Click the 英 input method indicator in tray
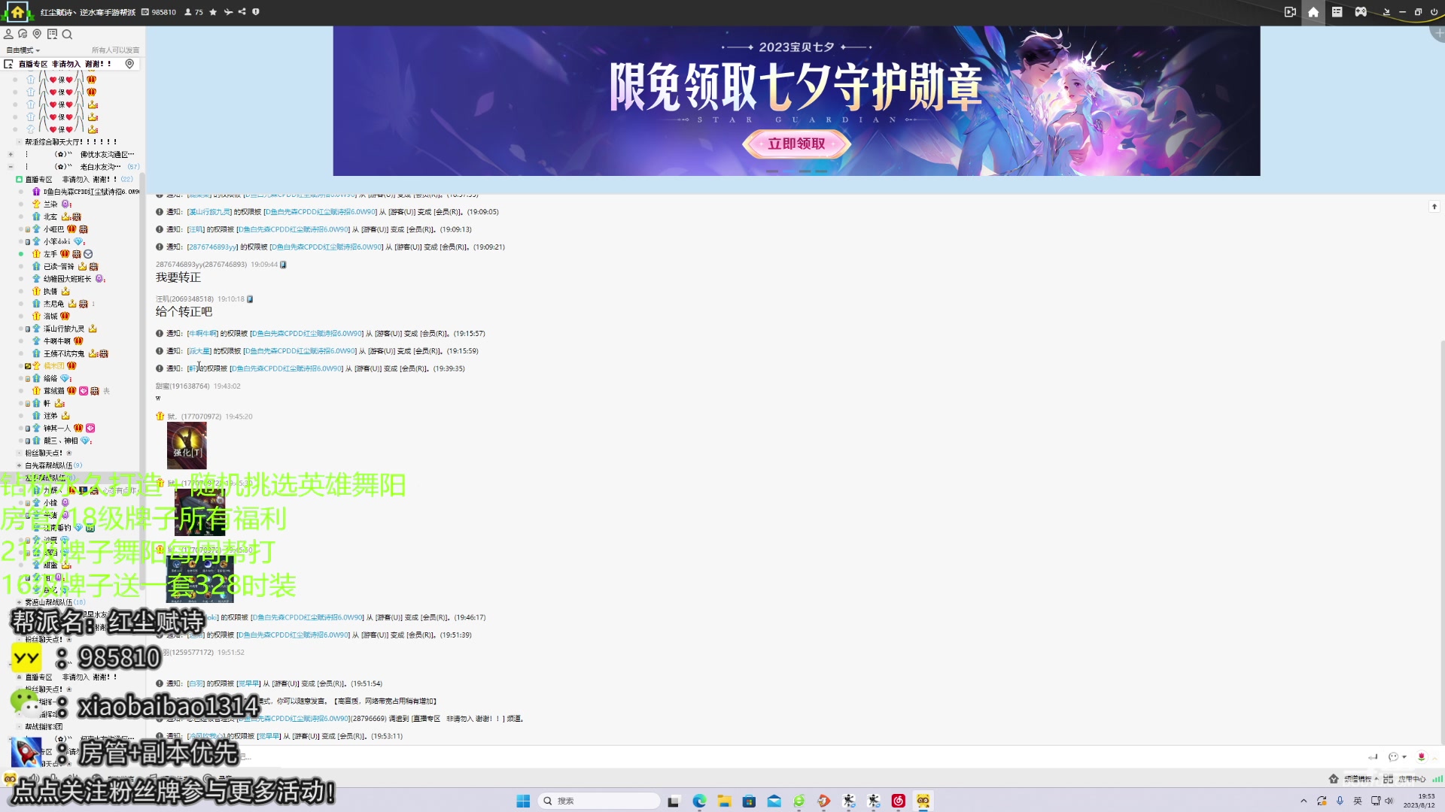Screen dimensions: 1445x812 [1358, 801]
